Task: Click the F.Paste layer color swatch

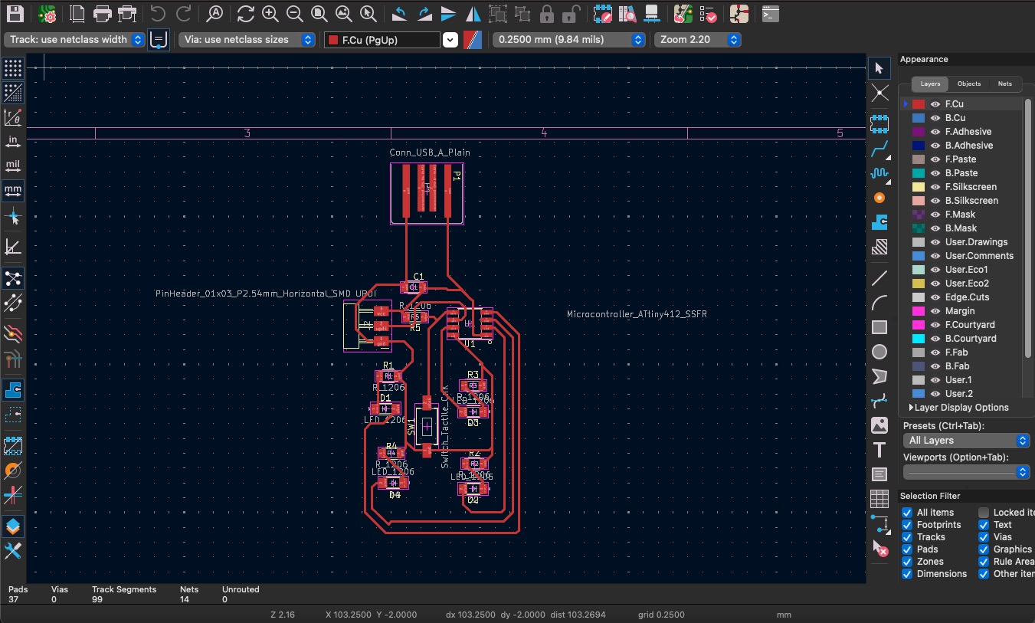Action: click(918, 159)
